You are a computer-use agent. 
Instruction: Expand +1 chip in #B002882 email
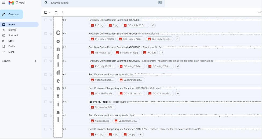178,66
